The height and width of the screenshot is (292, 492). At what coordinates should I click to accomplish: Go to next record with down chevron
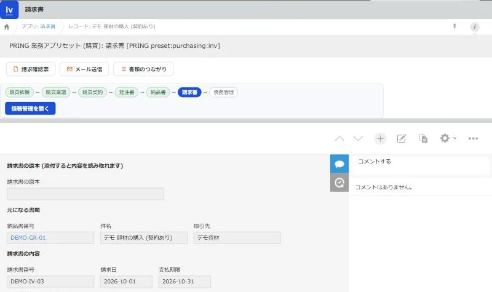coord(358,138)
